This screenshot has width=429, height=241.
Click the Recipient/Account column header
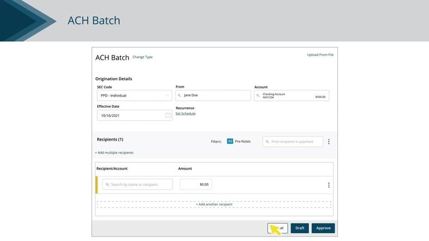[x=112, y=168]
